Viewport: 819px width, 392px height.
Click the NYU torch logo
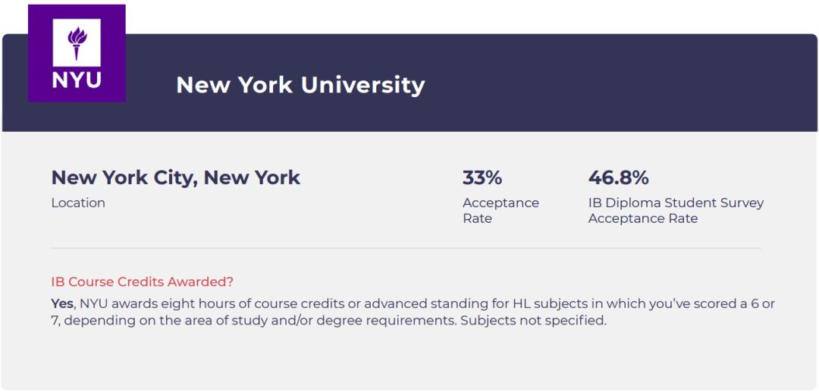tap(77, 43)
